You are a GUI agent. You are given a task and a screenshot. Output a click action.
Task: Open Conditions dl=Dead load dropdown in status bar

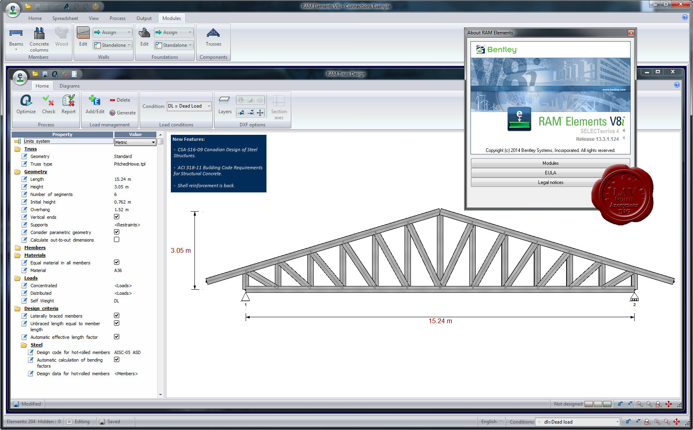(578, 422)
